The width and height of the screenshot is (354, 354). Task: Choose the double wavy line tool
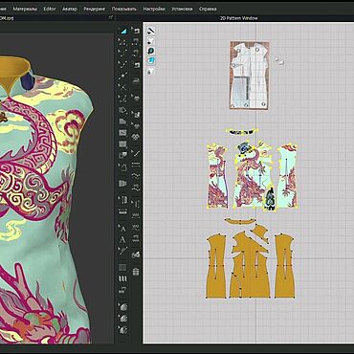pyautogui.click(x=136, y=176)
